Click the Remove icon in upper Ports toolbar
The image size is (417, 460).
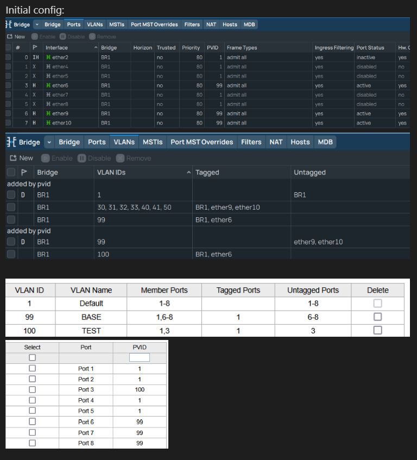point(92,37)
